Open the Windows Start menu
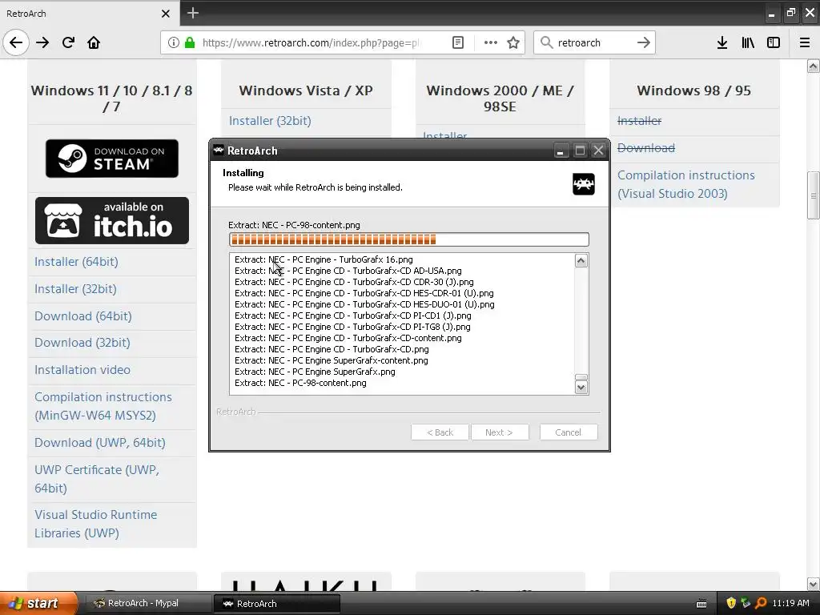The width and height of the screenshot is (820, 615). coord(38,603)
